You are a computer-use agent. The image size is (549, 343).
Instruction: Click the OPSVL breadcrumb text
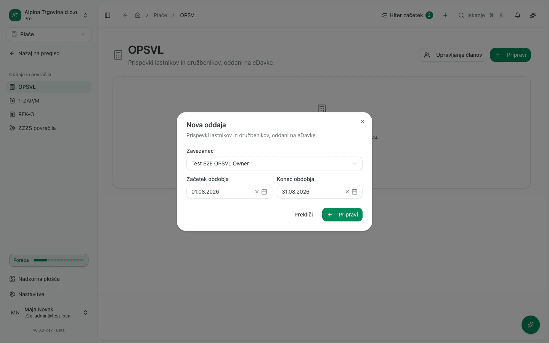coord(189,15)
